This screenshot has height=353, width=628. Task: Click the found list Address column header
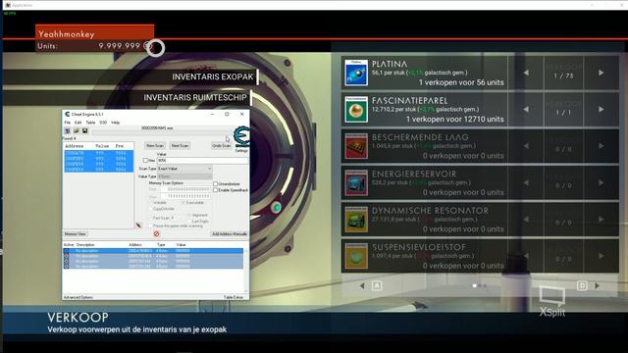[x=75, y=146]
